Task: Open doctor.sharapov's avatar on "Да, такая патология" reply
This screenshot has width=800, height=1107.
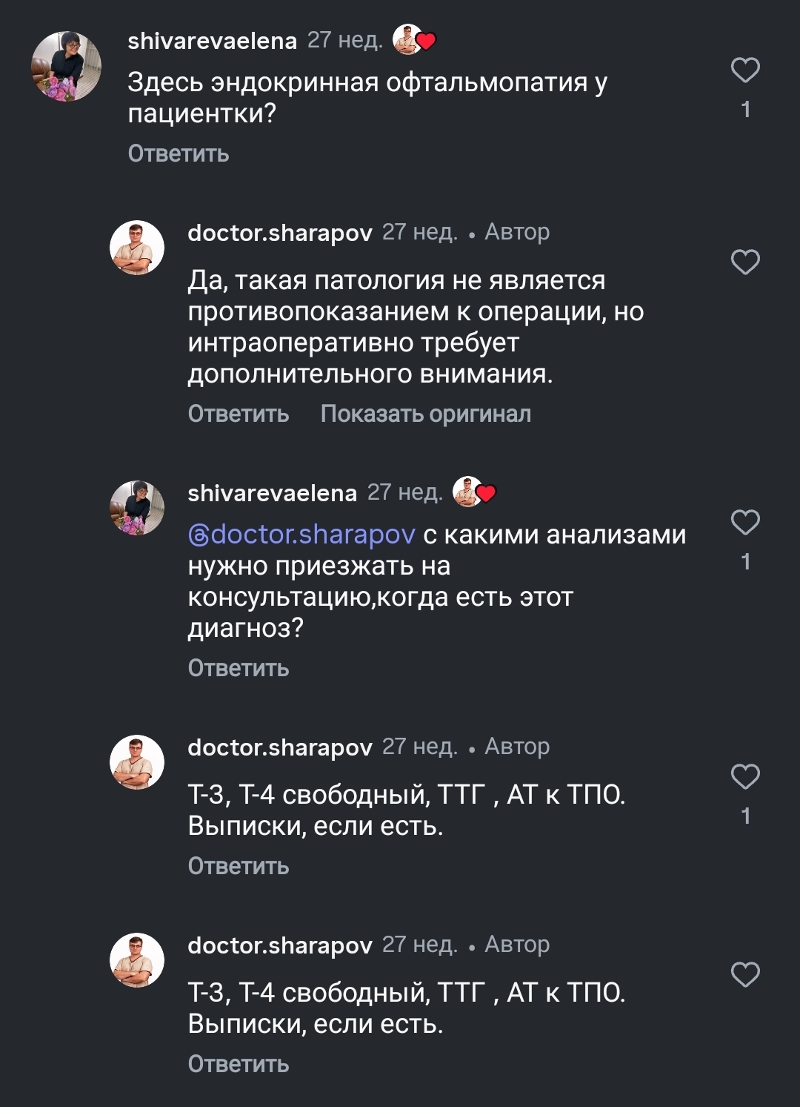Action: click(137, 248)
